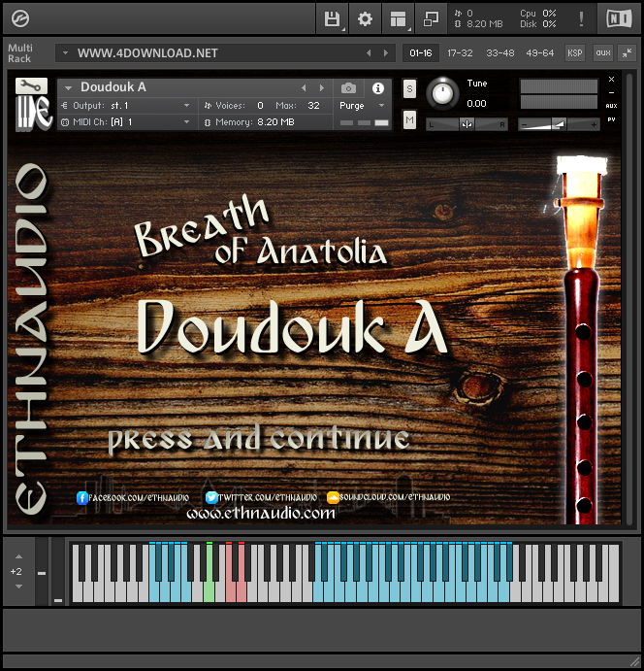644x671 pixels.
Task: Mute the Doudouk A instrument
Action: click(409, 119)
